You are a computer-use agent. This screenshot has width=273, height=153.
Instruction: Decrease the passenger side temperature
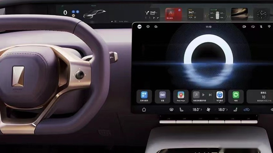pyautogui.click(x=216, y=110)
